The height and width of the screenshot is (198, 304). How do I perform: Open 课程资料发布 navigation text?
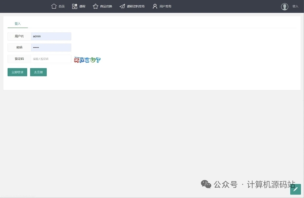[136, 6]
